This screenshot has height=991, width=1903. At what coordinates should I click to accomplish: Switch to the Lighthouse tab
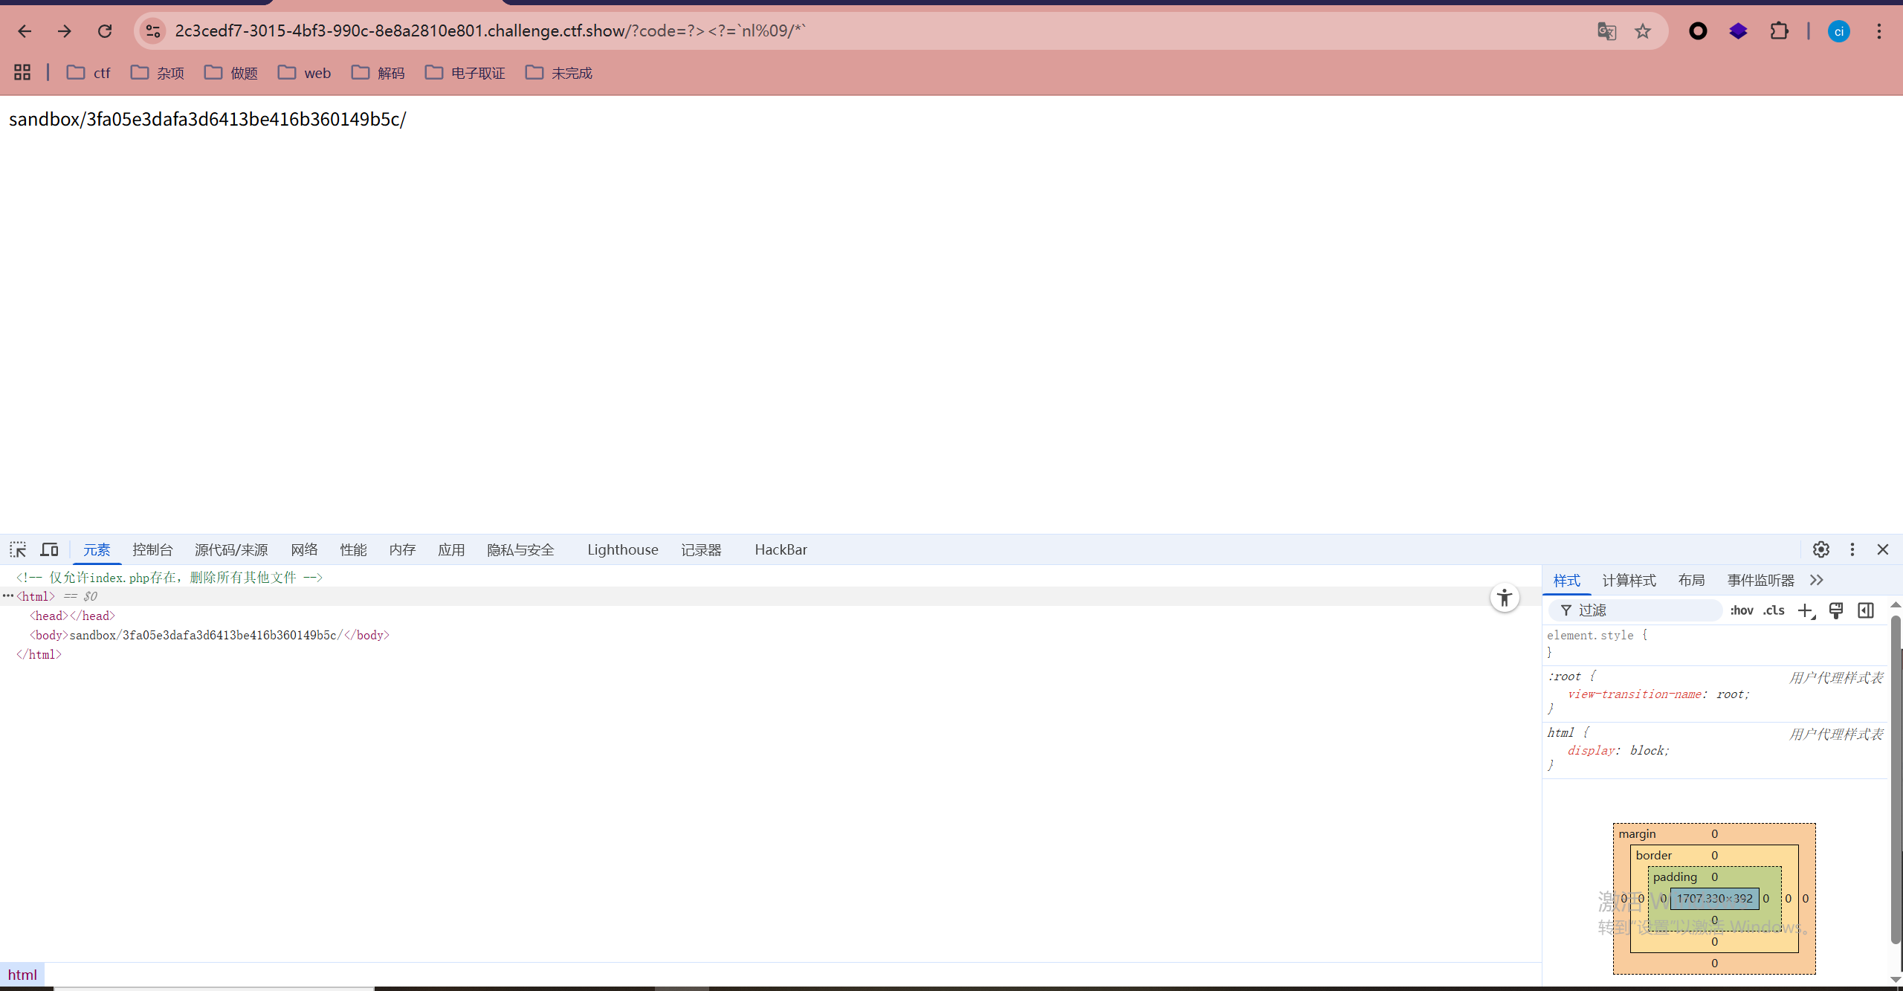[622, 549]
